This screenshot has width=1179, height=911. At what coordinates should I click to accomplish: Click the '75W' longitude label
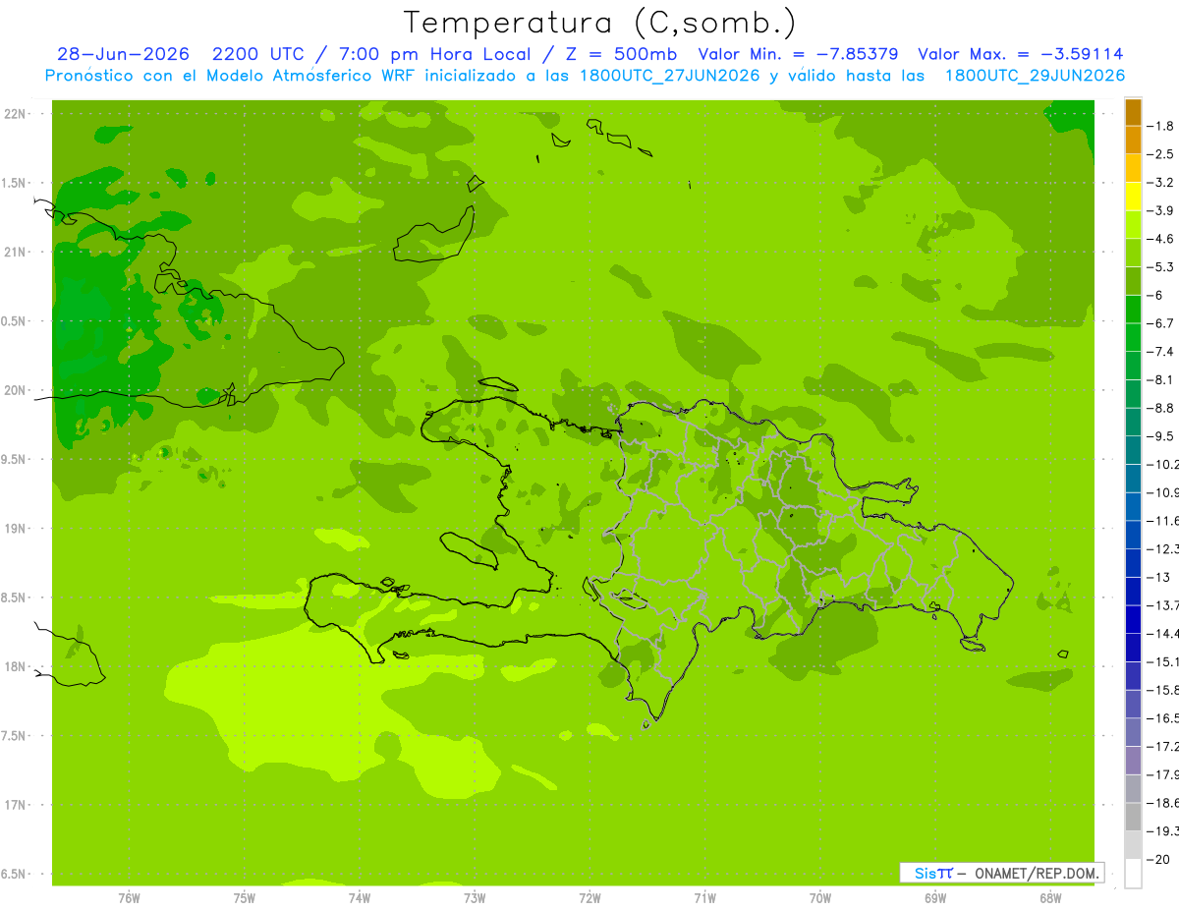pos(245,898)
